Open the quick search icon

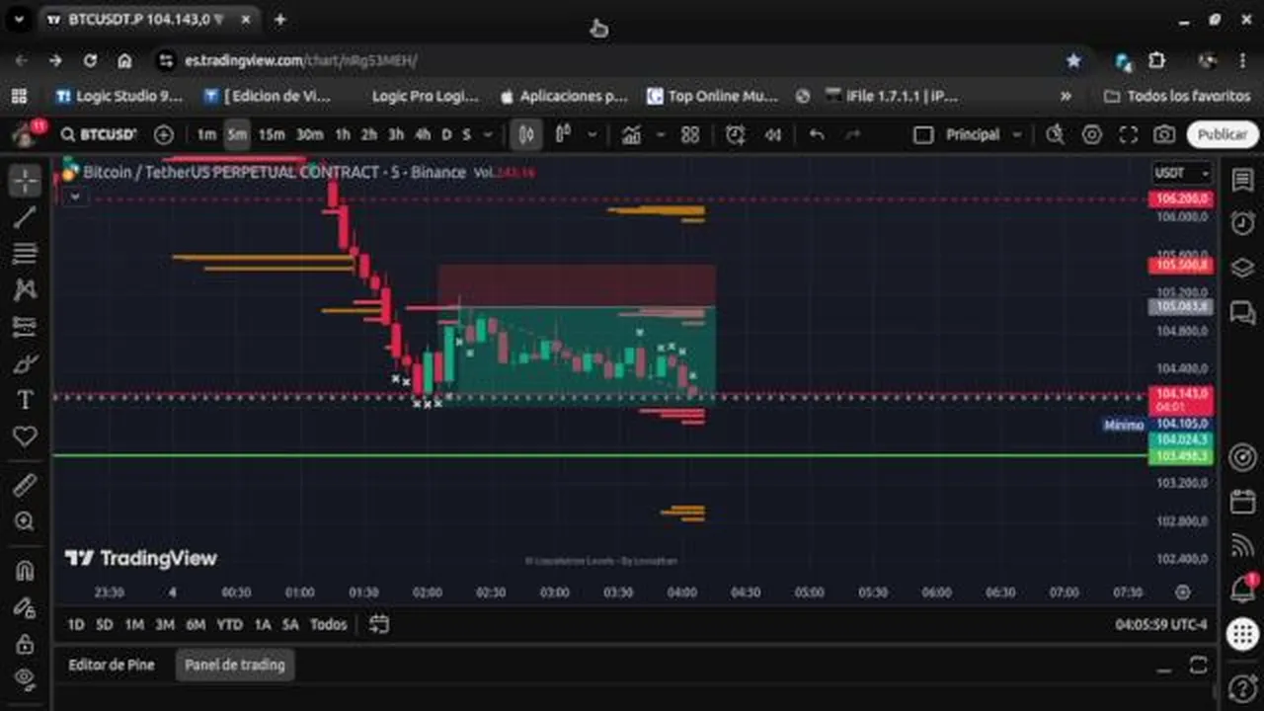pos(1055,134)
